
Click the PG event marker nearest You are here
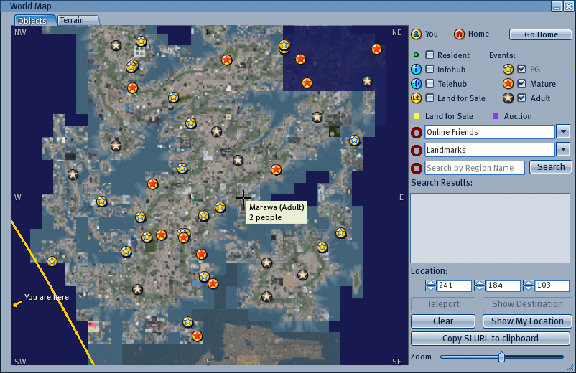coord(52,261)
